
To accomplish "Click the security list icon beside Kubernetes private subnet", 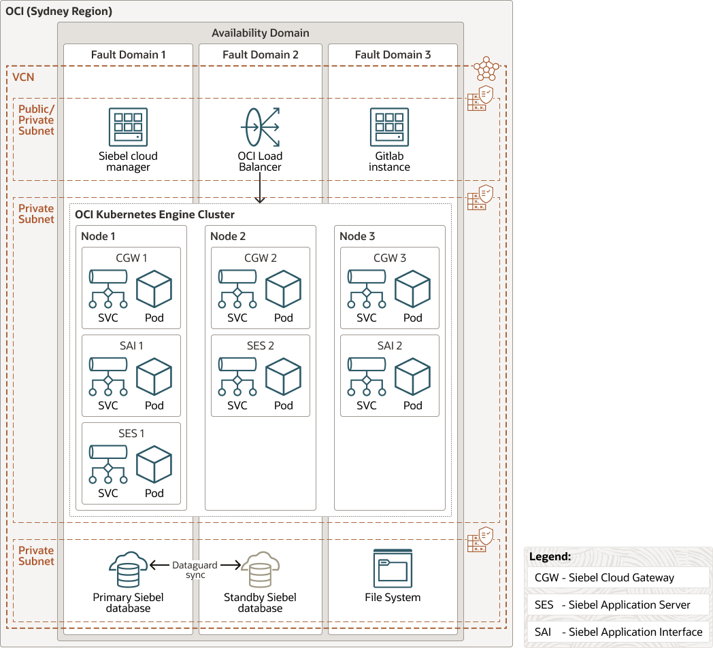I will (x=480, y=197).
